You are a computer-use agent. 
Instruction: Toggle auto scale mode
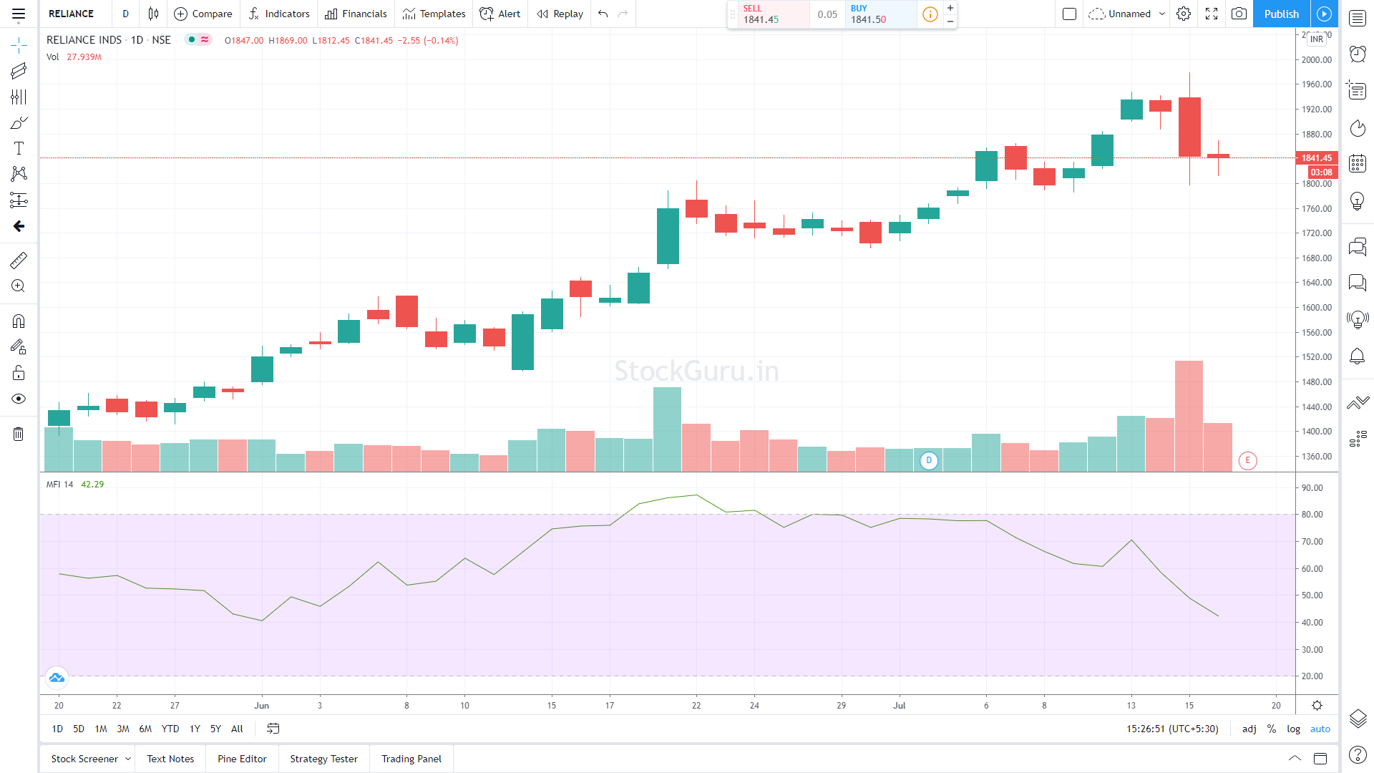coord(1320,729)
